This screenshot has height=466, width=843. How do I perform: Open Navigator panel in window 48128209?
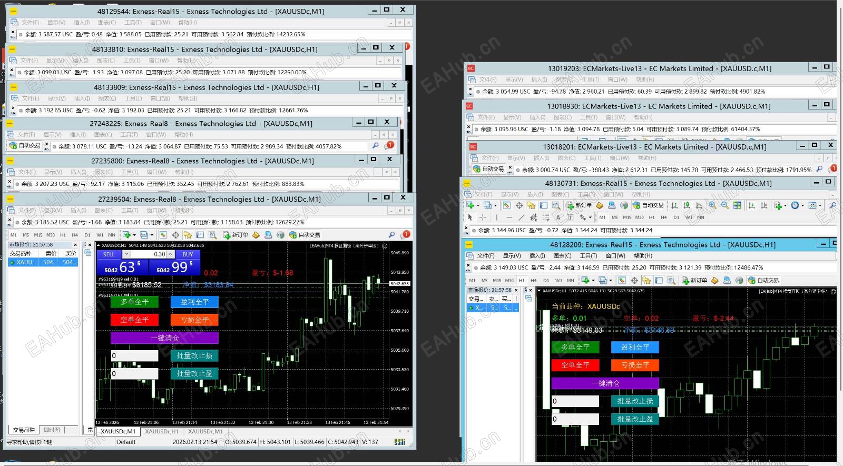pos(646,281)
